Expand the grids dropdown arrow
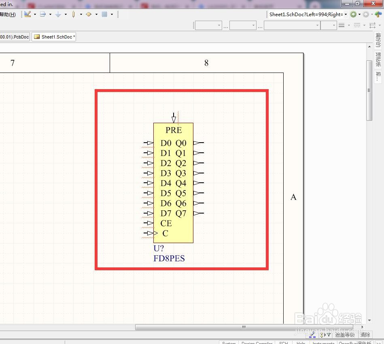The width and height of the screenshot is (384, 344). [x=112, y=15]
